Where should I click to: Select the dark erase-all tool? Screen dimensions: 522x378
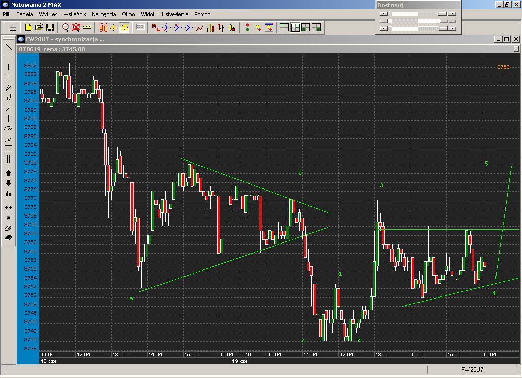pyautogui.click(x=8, y=238)
